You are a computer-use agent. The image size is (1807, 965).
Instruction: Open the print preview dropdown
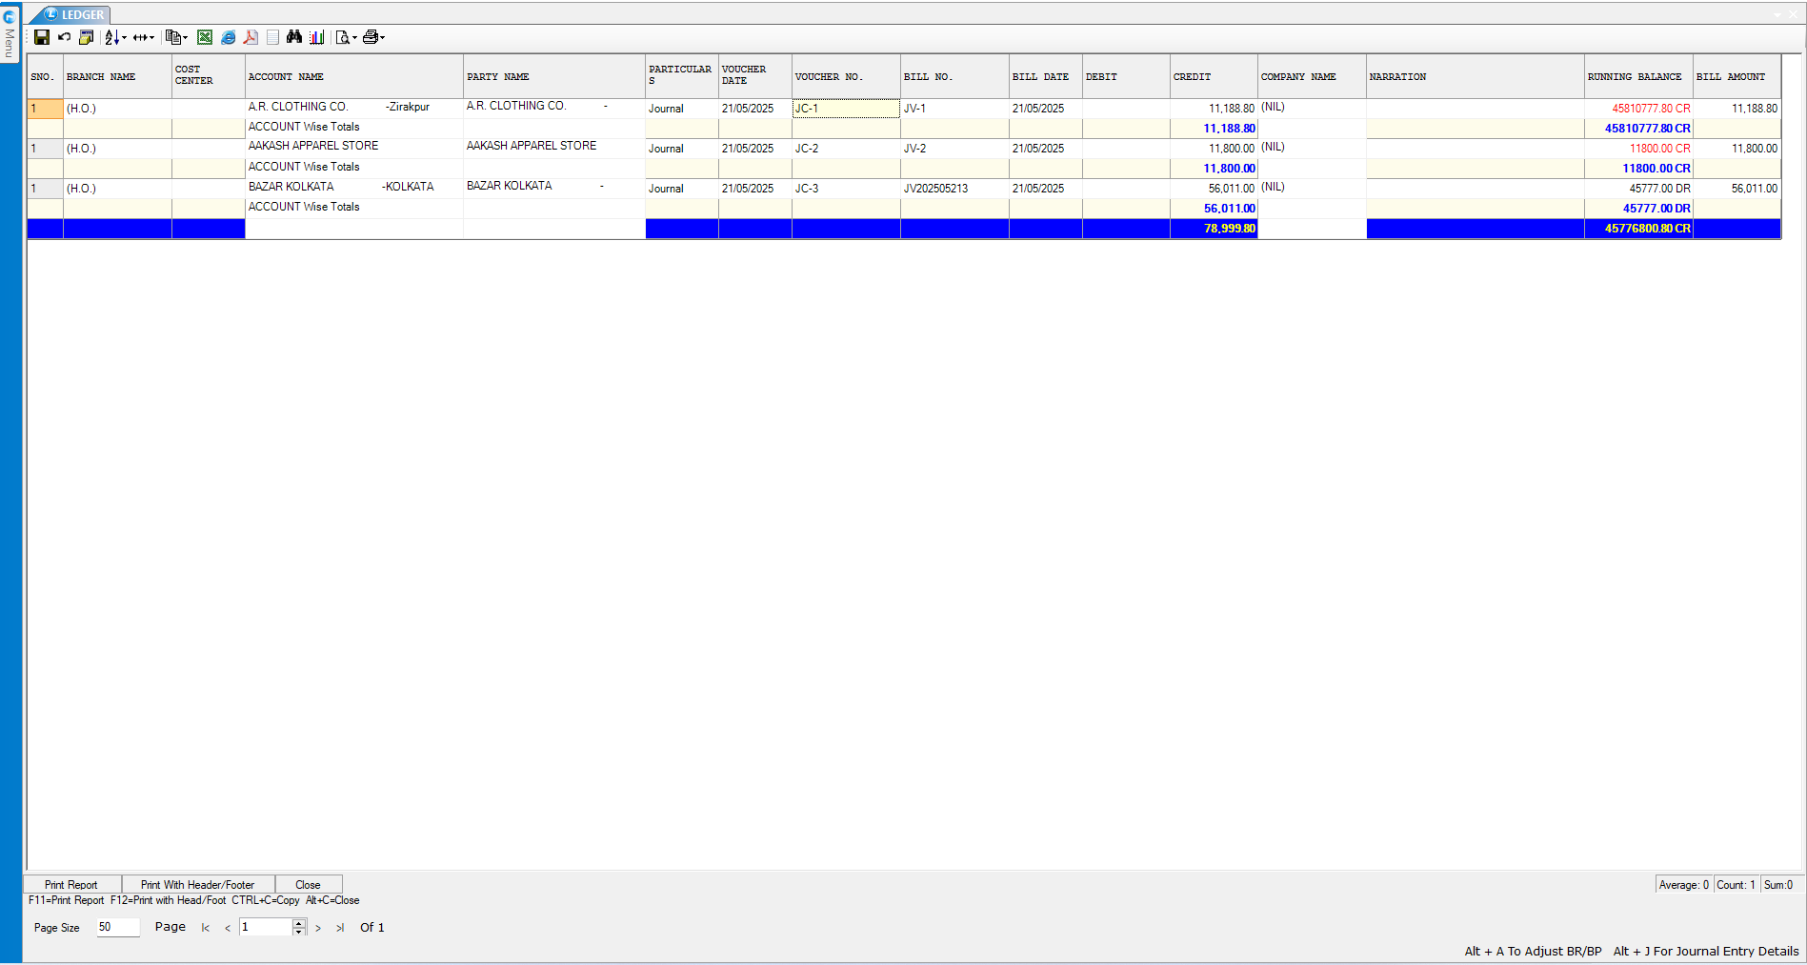[x=354, y=38]
